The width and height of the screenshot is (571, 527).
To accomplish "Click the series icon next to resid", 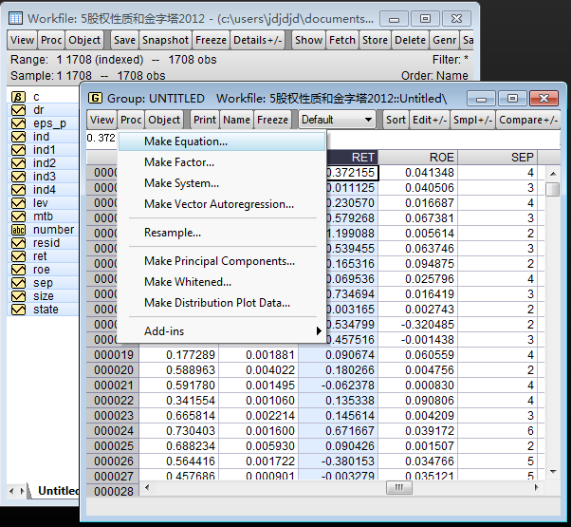I will 18,243.
